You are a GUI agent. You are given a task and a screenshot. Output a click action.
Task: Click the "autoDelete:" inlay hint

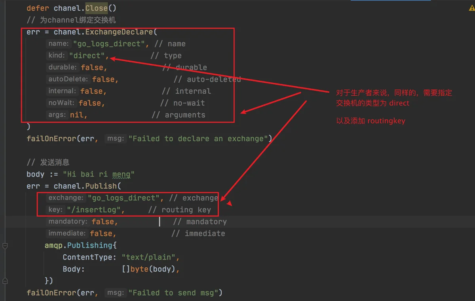point(68,80)
